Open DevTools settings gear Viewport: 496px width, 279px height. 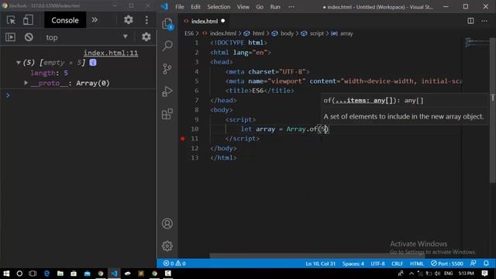pos(128,20)
